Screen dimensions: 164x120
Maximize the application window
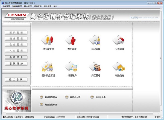(155, 3)
